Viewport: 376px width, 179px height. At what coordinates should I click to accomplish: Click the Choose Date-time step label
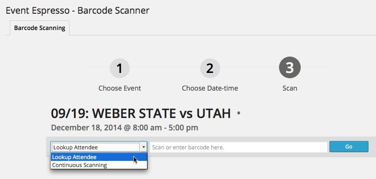pos(210,88)
